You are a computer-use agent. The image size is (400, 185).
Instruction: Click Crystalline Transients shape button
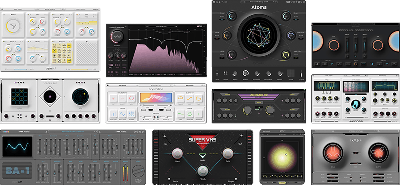pos(198,114)
